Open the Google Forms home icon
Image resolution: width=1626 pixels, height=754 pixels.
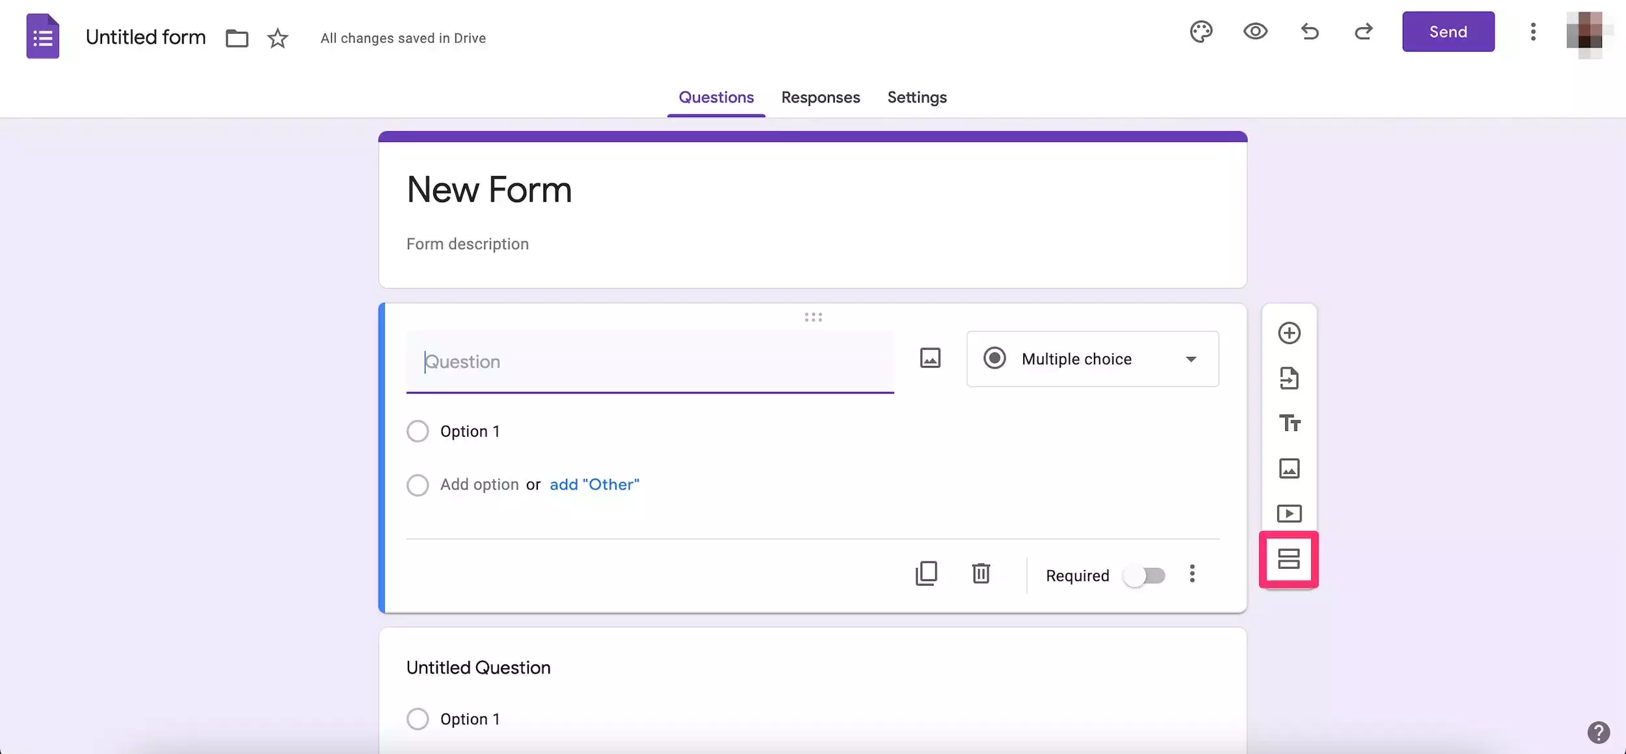(x=43, y=36)
